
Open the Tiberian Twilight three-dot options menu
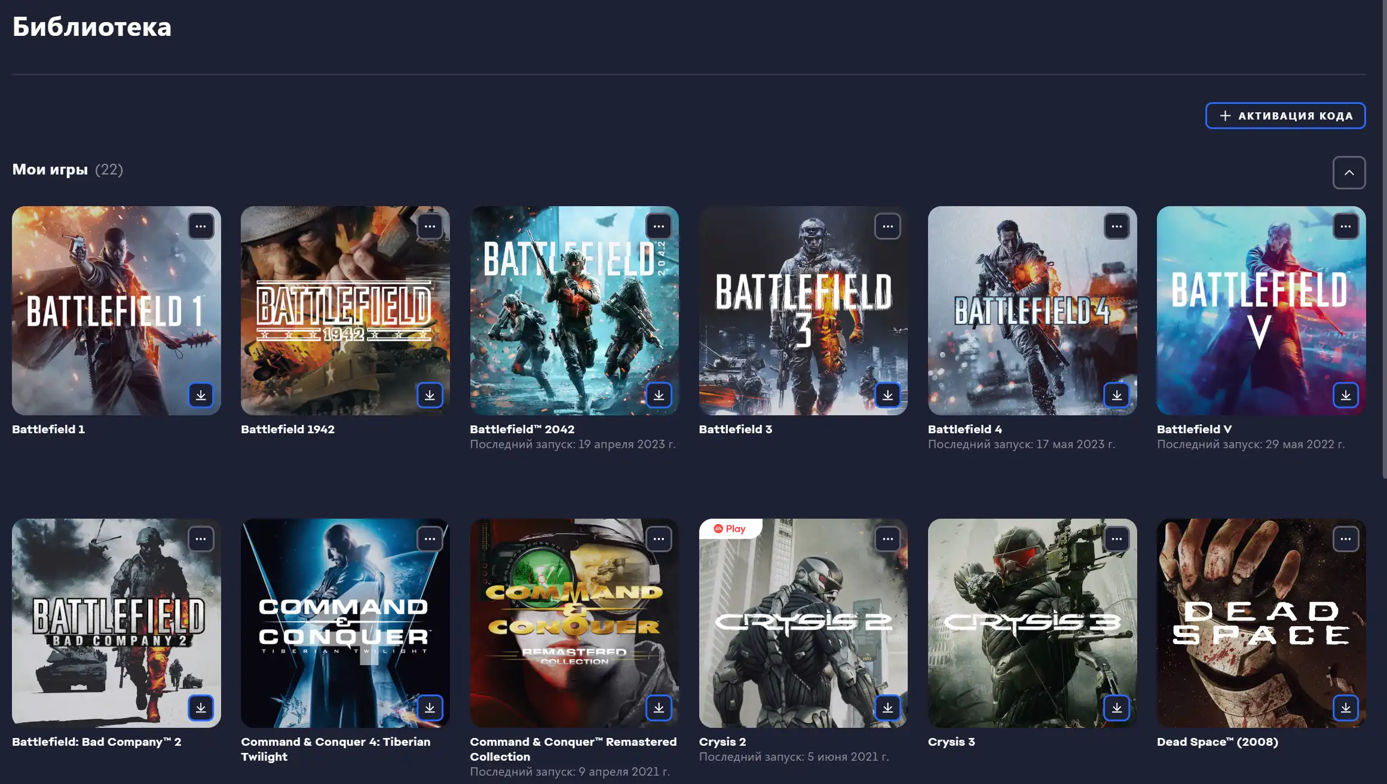(x=430, y=539)
